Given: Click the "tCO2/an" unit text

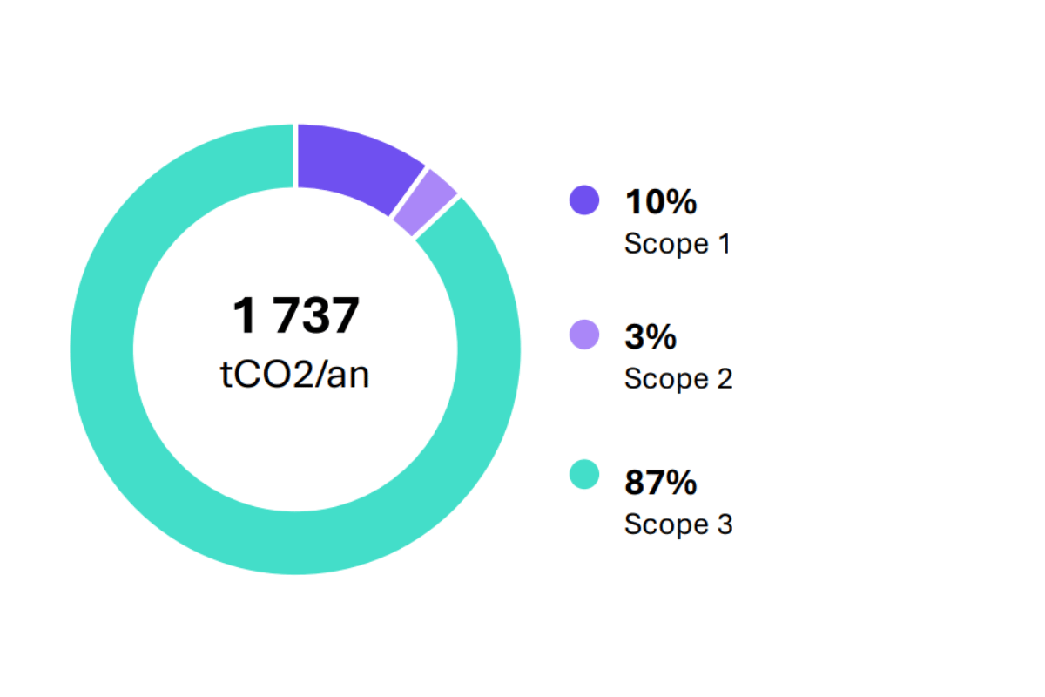Looking at the screenshot, I should click(294, 376).
